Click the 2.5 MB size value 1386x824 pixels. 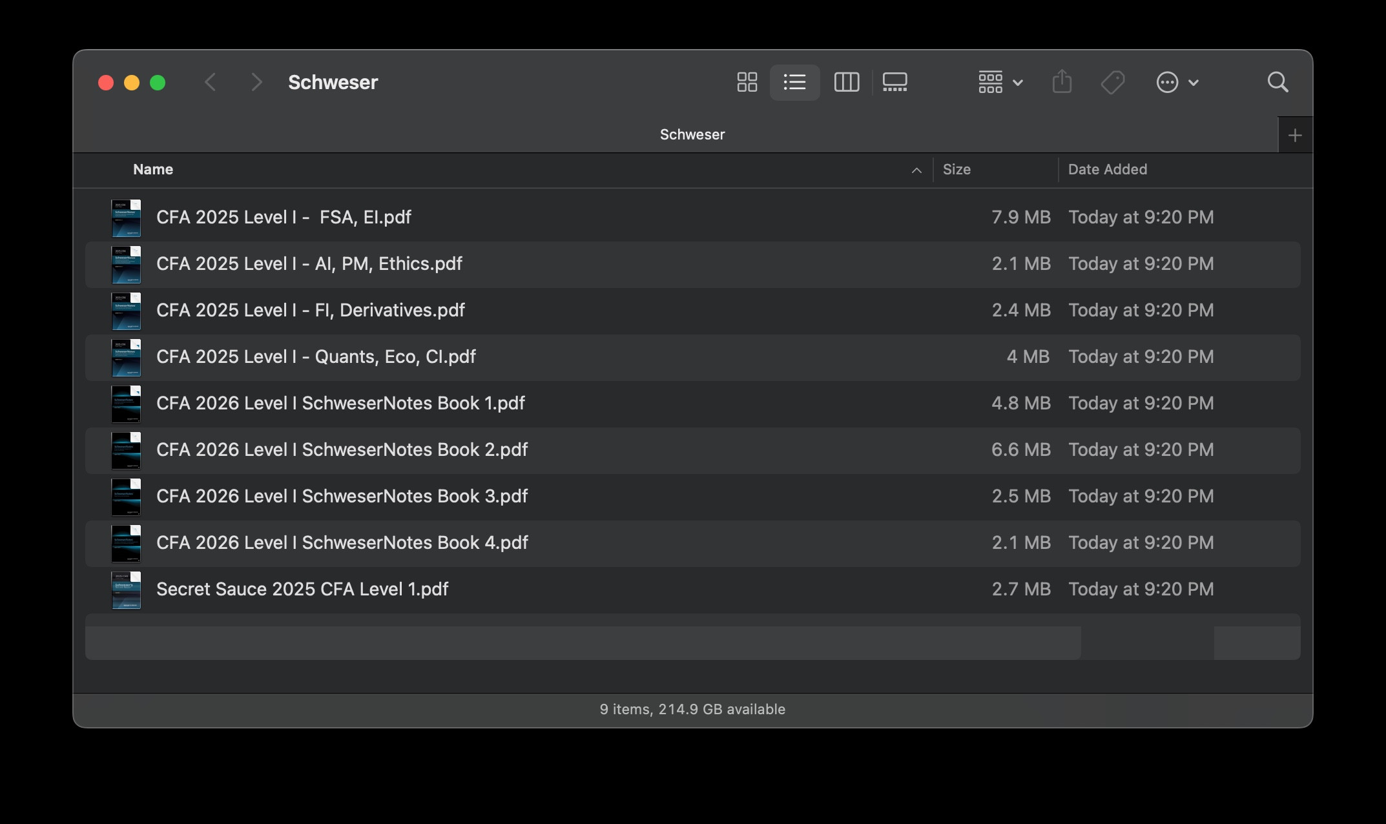point(1021,496)
